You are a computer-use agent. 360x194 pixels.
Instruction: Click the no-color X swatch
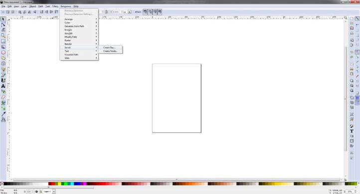click(2, 184)
